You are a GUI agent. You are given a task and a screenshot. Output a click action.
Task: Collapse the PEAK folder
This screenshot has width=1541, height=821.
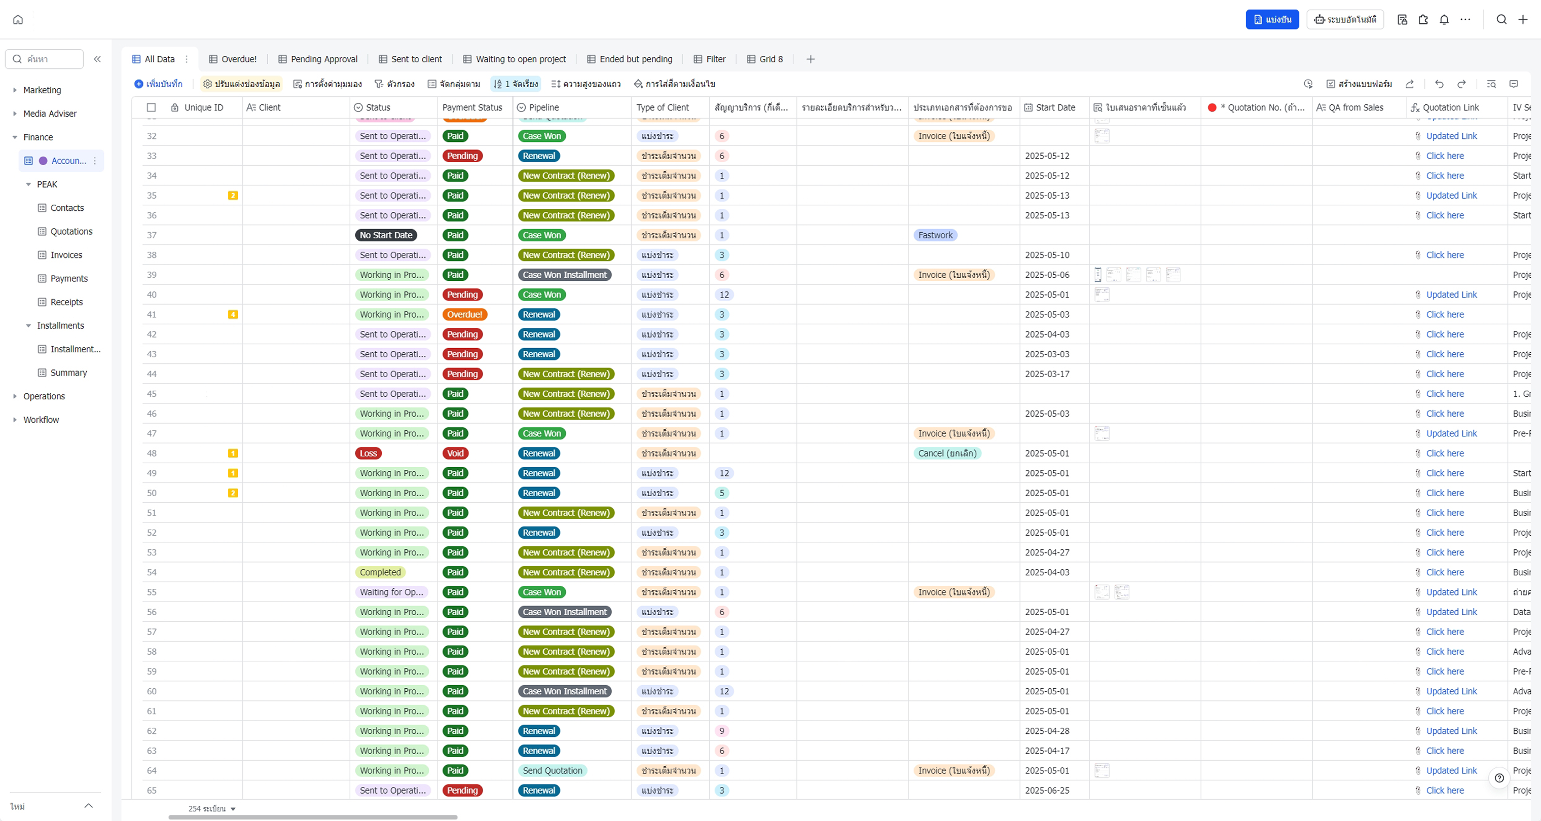click(28, 184)
